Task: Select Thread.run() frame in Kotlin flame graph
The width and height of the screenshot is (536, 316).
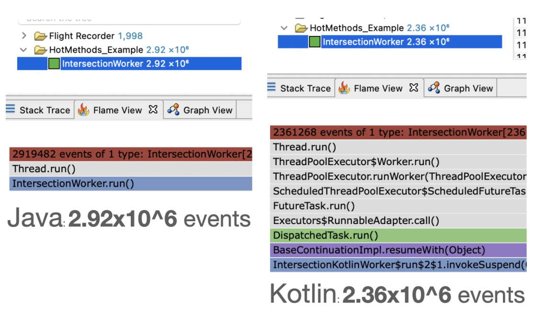Action: pyautogui.click(x=398, y=147)
